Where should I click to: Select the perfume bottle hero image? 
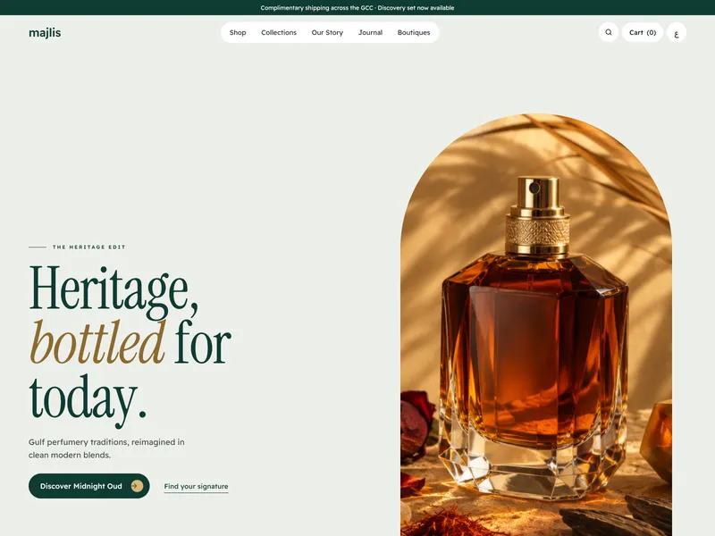point(536,324)
